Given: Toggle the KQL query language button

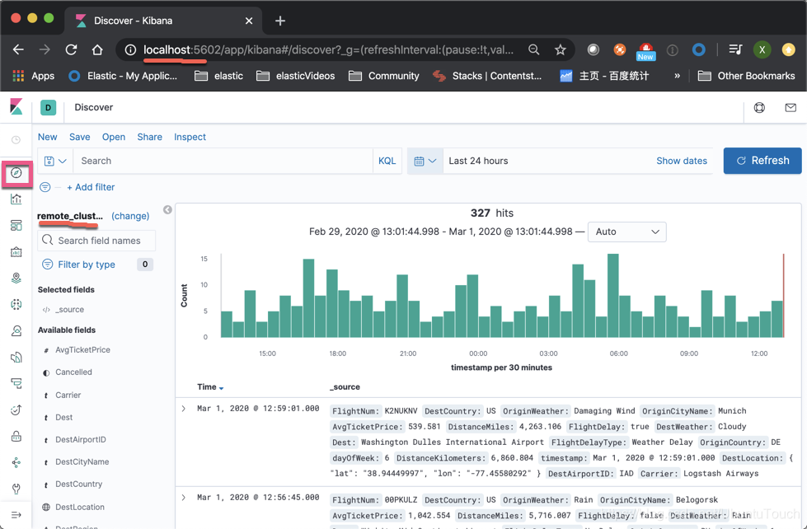Looking at the screenshot, I should (387, 161).
